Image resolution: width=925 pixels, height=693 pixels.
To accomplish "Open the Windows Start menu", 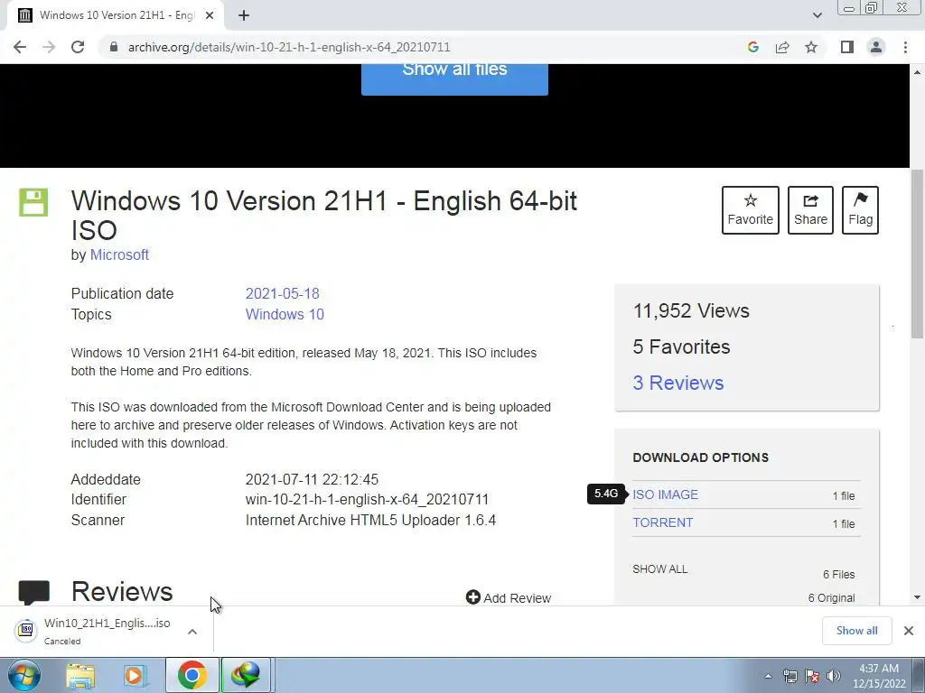I will (x=23, y=675).
